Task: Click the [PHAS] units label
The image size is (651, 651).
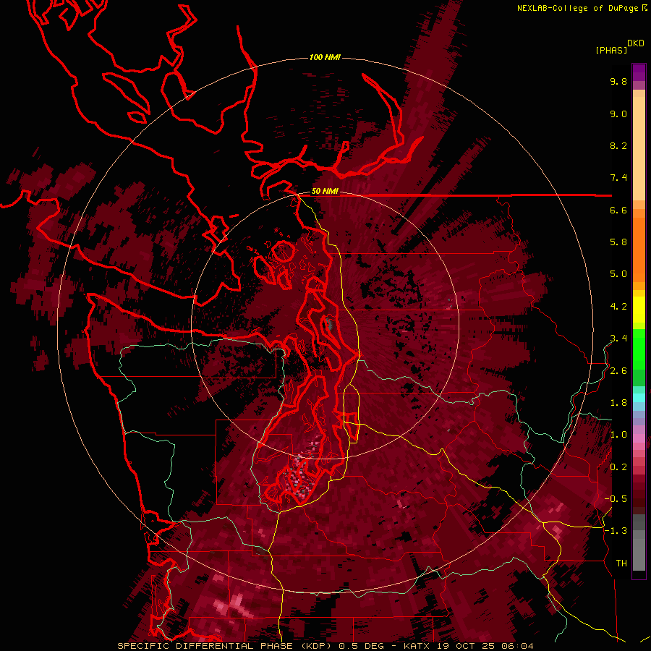Action: coord(611,50)
